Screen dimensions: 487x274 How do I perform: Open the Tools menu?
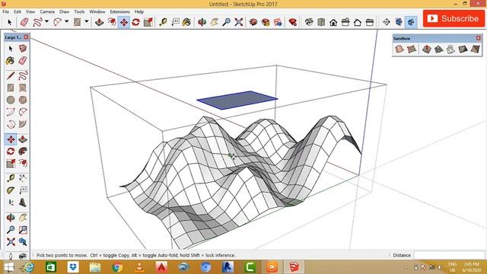coord(79,11)
